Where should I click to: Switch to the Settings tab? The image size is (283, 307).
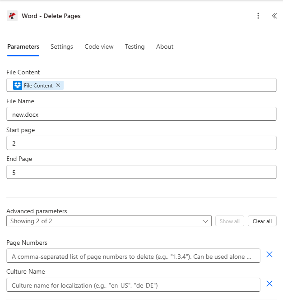tap(62, 47)
